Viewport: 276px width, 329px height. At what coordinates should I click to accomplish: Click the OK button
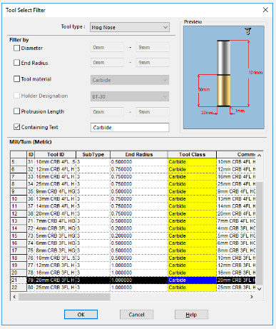[81, 315]
